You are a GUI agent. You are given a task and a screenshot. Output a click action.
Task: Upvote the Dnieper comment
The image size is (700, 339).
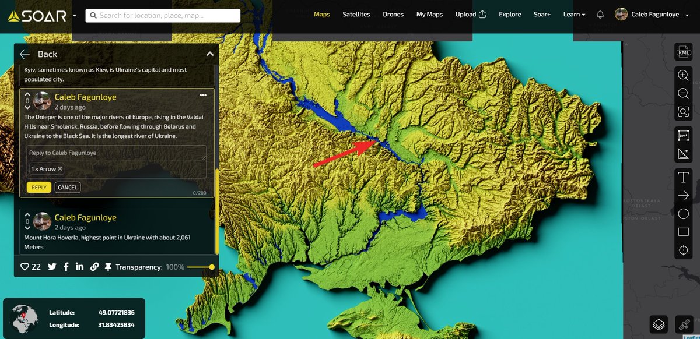27,94
